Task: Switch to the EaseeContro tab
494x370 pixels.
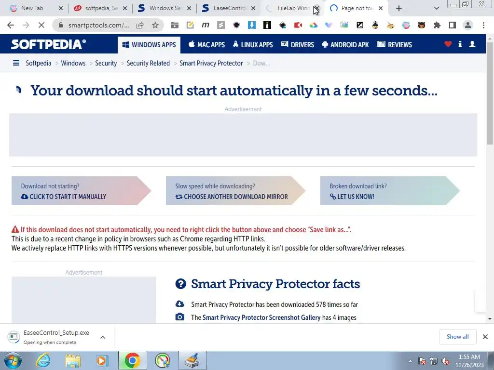Action: pyautogui.click(x=229, y=8)
